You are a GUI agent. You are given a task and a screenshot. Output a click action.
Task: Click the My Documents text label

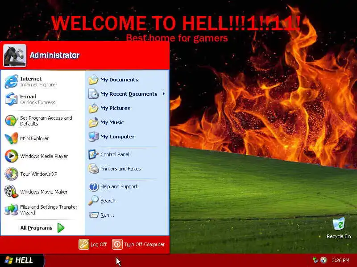click(x=119, y=80)
